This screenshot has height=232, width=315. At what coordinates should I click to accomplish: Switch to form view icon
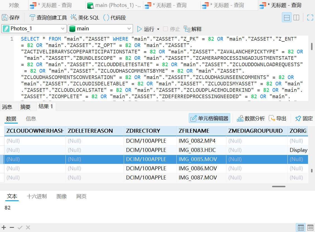(310, 228)
